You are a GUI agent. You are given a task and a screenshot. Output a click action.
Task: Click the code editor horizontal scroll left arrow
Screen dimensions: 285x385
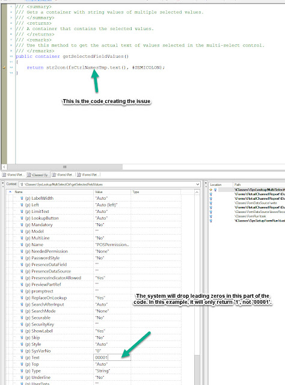pos(4,167)
